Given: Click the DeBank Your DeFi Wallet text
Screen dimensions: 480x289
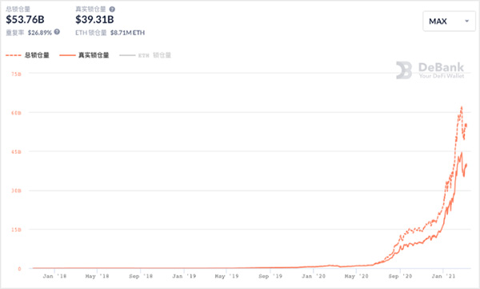Looking at the screenshot, I should point(441,70).
